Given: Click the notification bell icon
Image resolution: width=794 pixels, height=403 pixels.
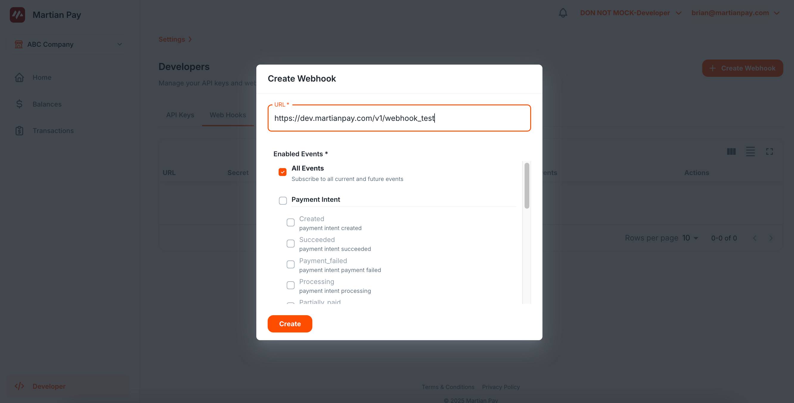Looking at the screenshot, I should click(563, 13).
